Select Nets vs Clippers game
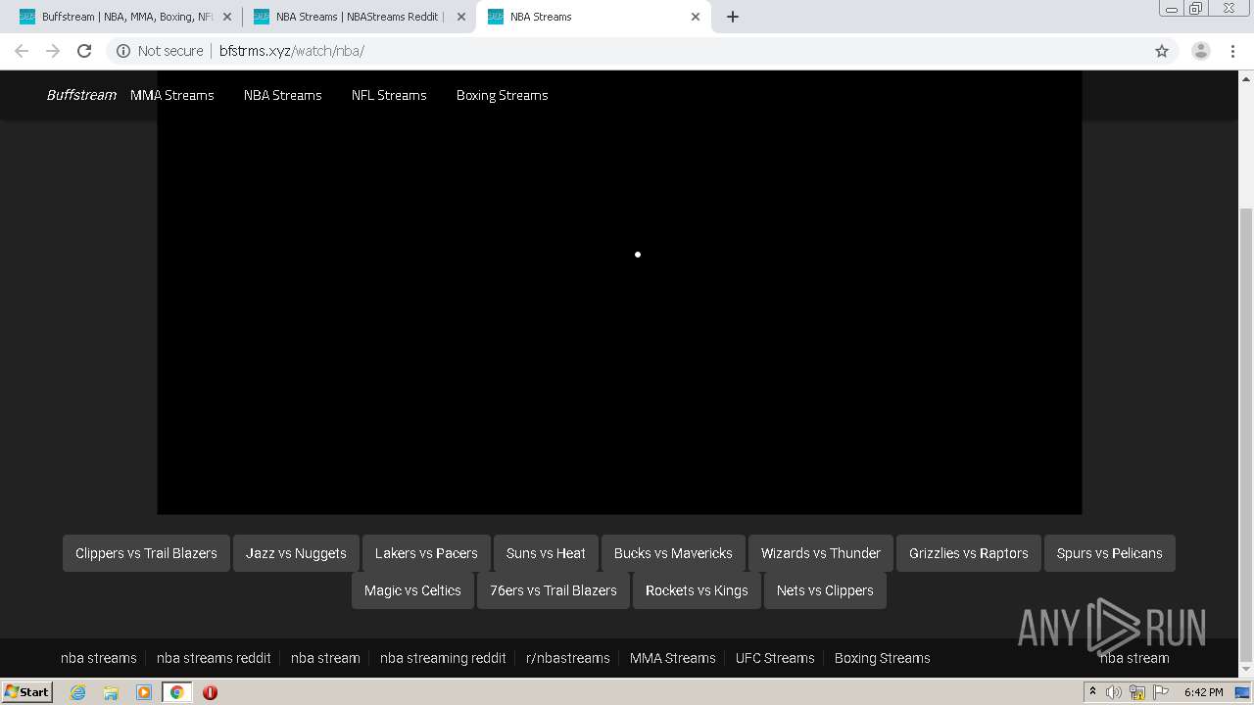The width and height of the screenshot is (1254, 705). click(x=825, y=590)
